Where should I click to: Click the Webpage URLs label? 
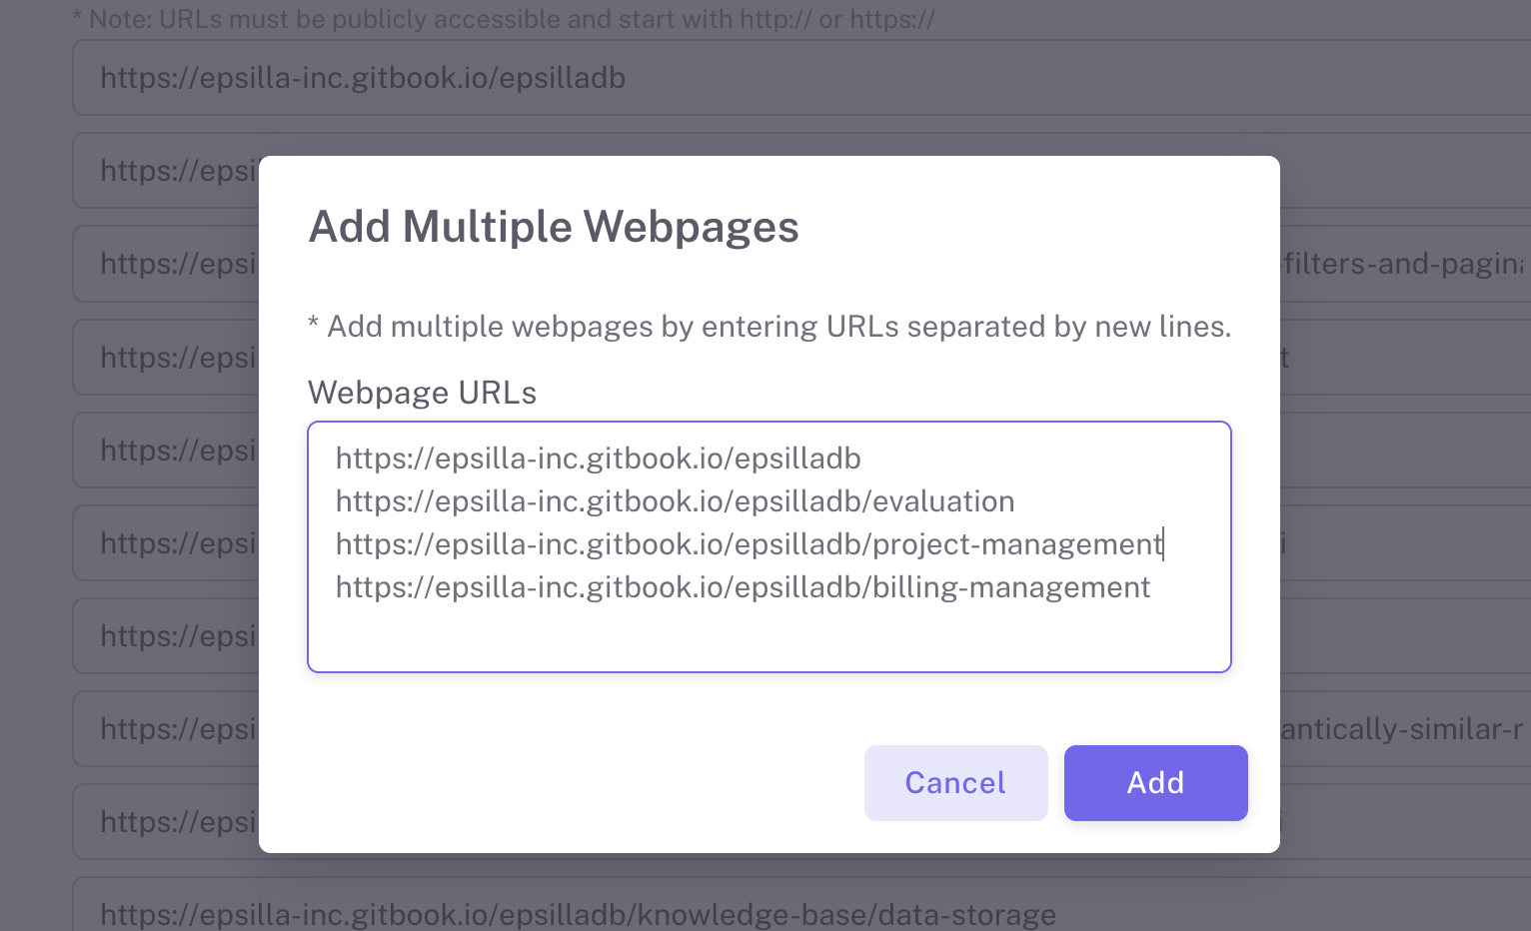(422, 393)
